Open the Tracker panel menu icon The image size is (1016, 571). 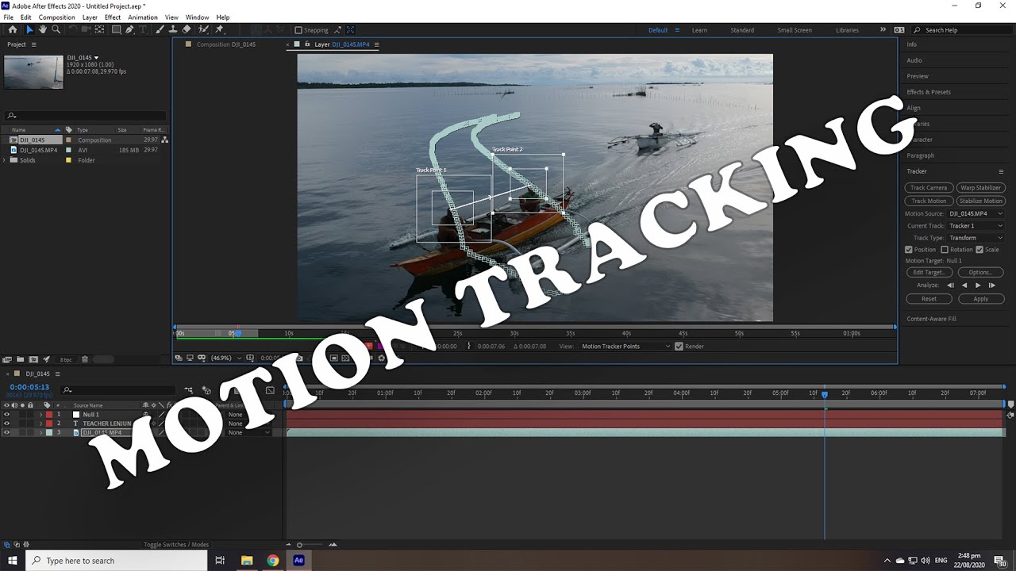pyautogui.click(x=1002, y=171)
